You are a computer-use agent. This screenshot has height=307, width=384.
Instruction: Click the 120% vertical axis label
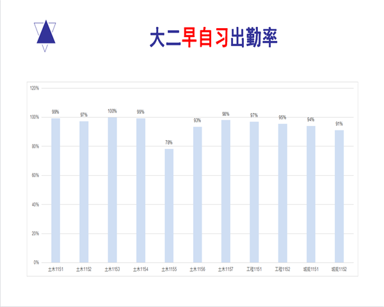pyautogui.click(x=35, y=88)
